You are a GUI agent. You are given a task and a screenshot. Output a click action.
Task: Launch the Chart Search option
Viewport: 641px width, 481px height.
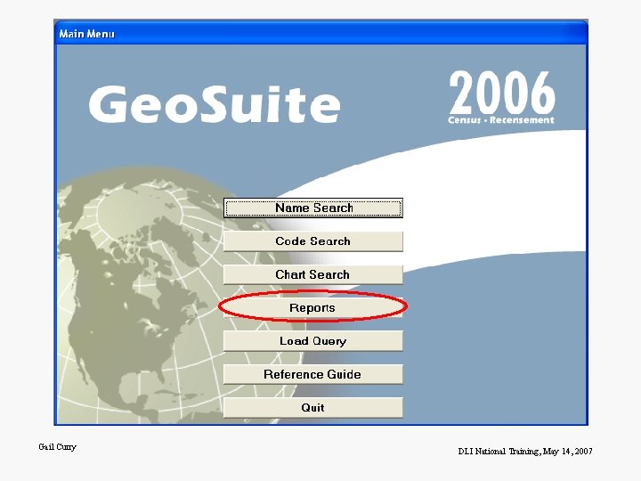[x=313, y=274]
